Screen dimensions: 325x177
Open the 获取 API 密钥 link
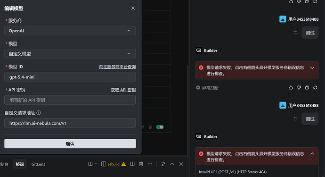[123, 90]
